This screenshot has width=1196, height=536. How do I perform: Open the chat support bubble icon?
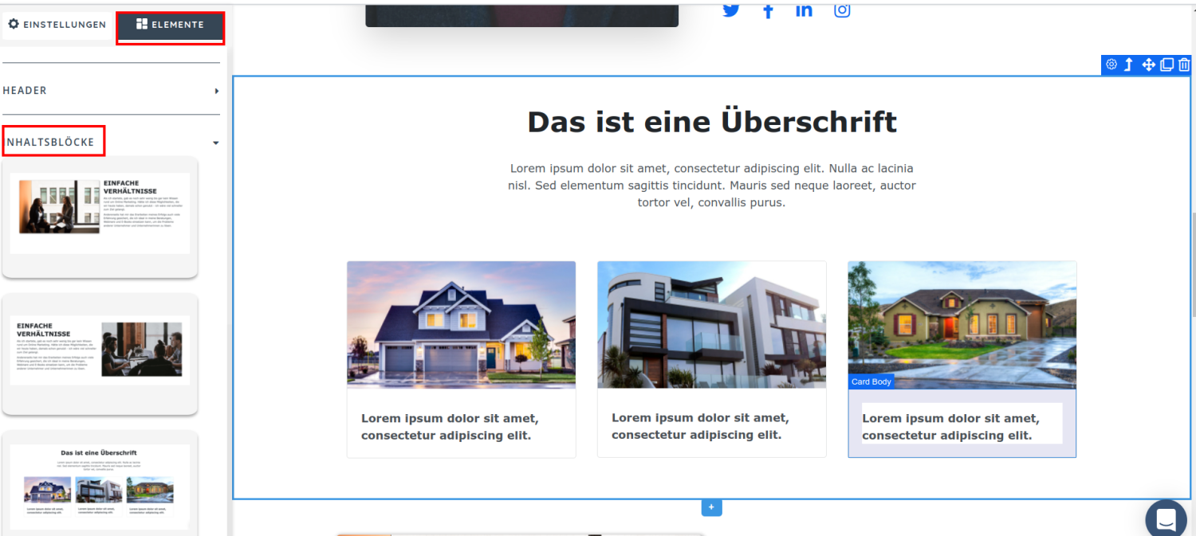click(1166, 518)
